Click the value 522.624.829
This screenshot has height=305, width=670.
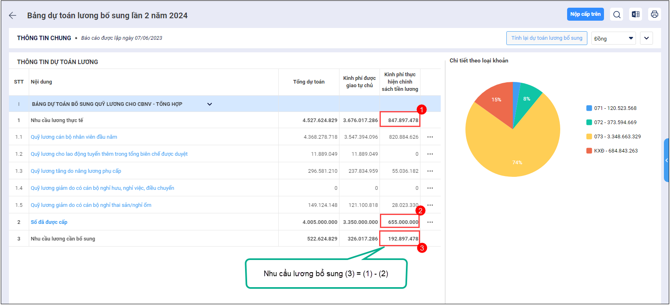click(322, 239)
